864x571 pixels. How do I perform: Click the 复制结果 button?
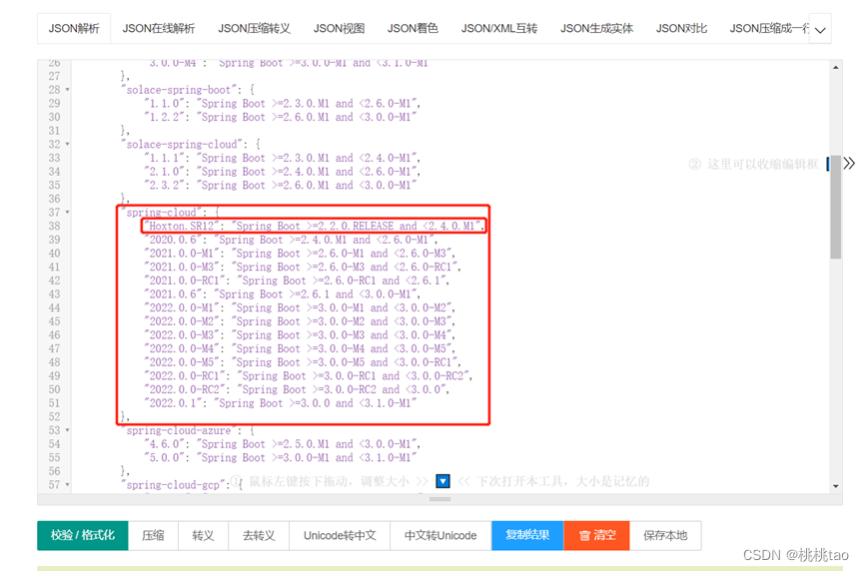click(527, 535)
